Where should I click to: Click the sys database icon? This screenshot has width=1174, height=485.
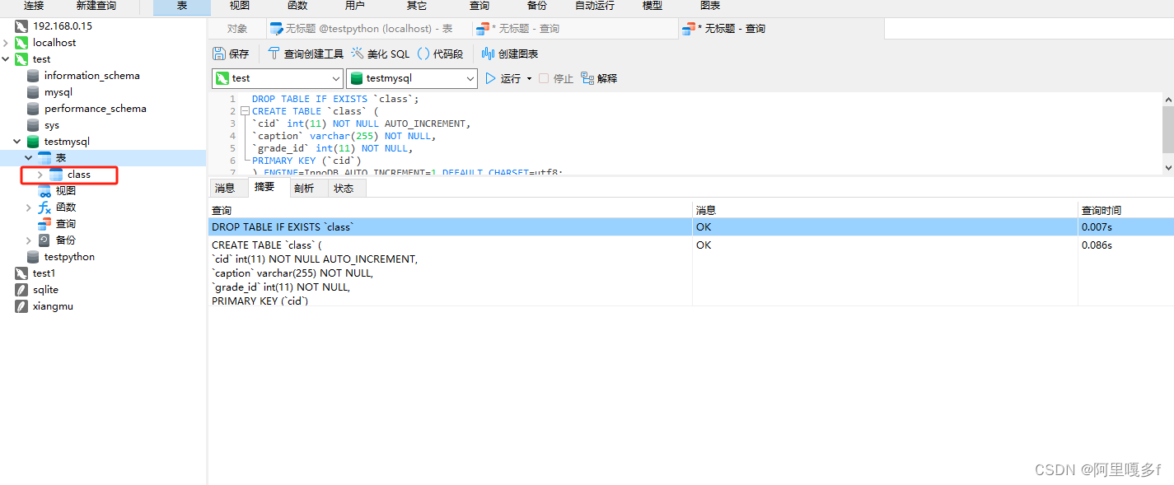coord(33,124)
